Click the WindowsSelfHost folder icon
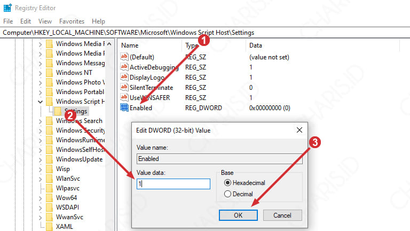 (49, 150)
